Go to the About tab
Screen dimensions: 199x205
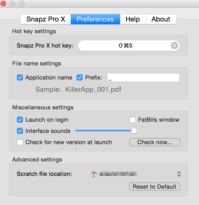(161, 19)
